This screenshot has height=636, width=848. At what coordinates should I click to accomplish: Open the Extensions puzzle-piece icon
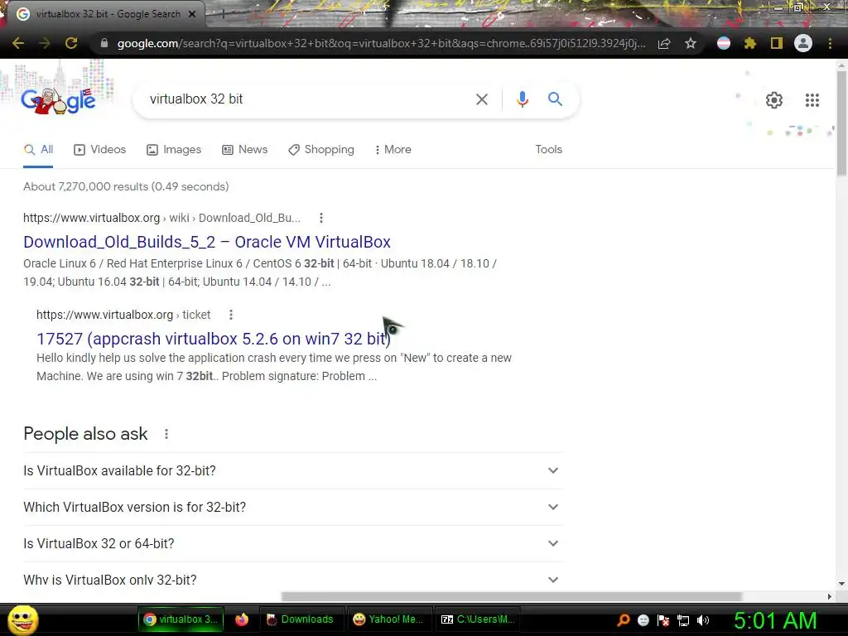point(750,43)
